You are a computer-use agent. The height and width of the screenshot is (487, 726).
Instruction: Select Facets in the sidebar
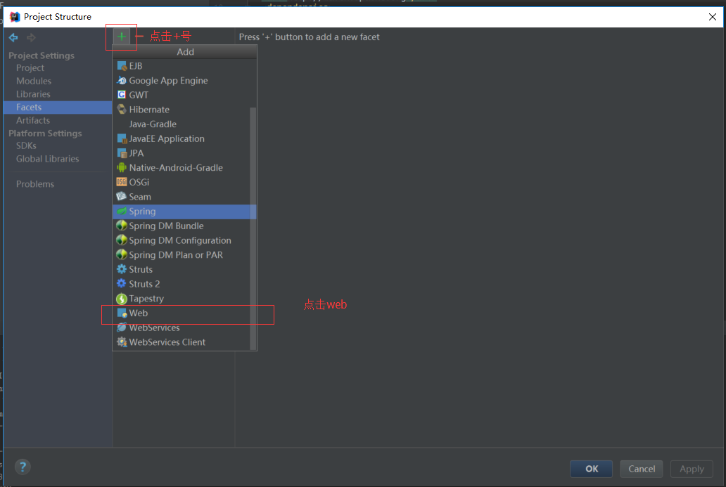coord(58,108)
